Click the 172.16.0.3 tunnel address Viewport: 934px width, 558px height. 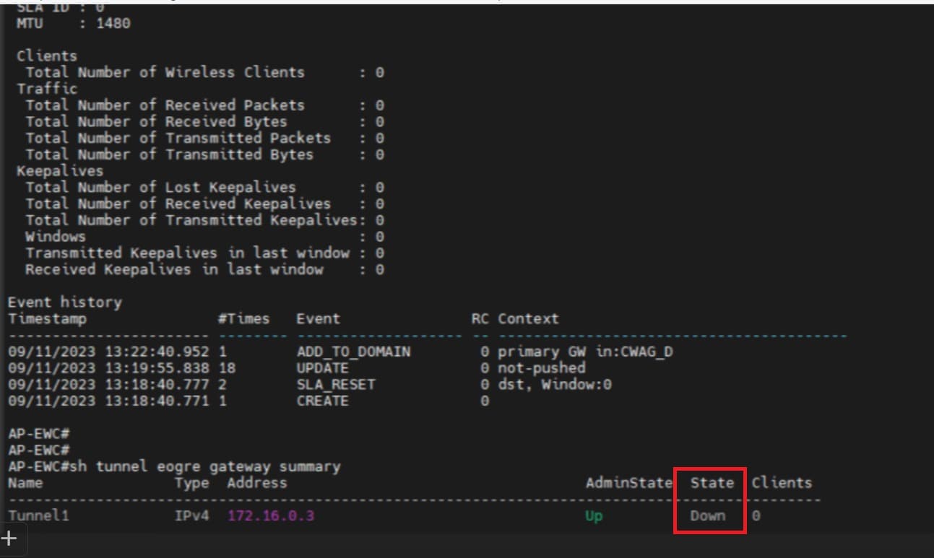coord(270,516)
